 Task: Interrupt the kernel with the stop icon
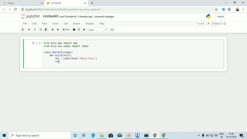point(74,30)
